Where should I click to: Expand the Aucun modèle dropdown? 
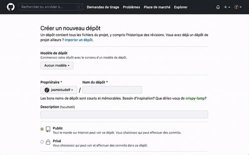tap(57, 65)
